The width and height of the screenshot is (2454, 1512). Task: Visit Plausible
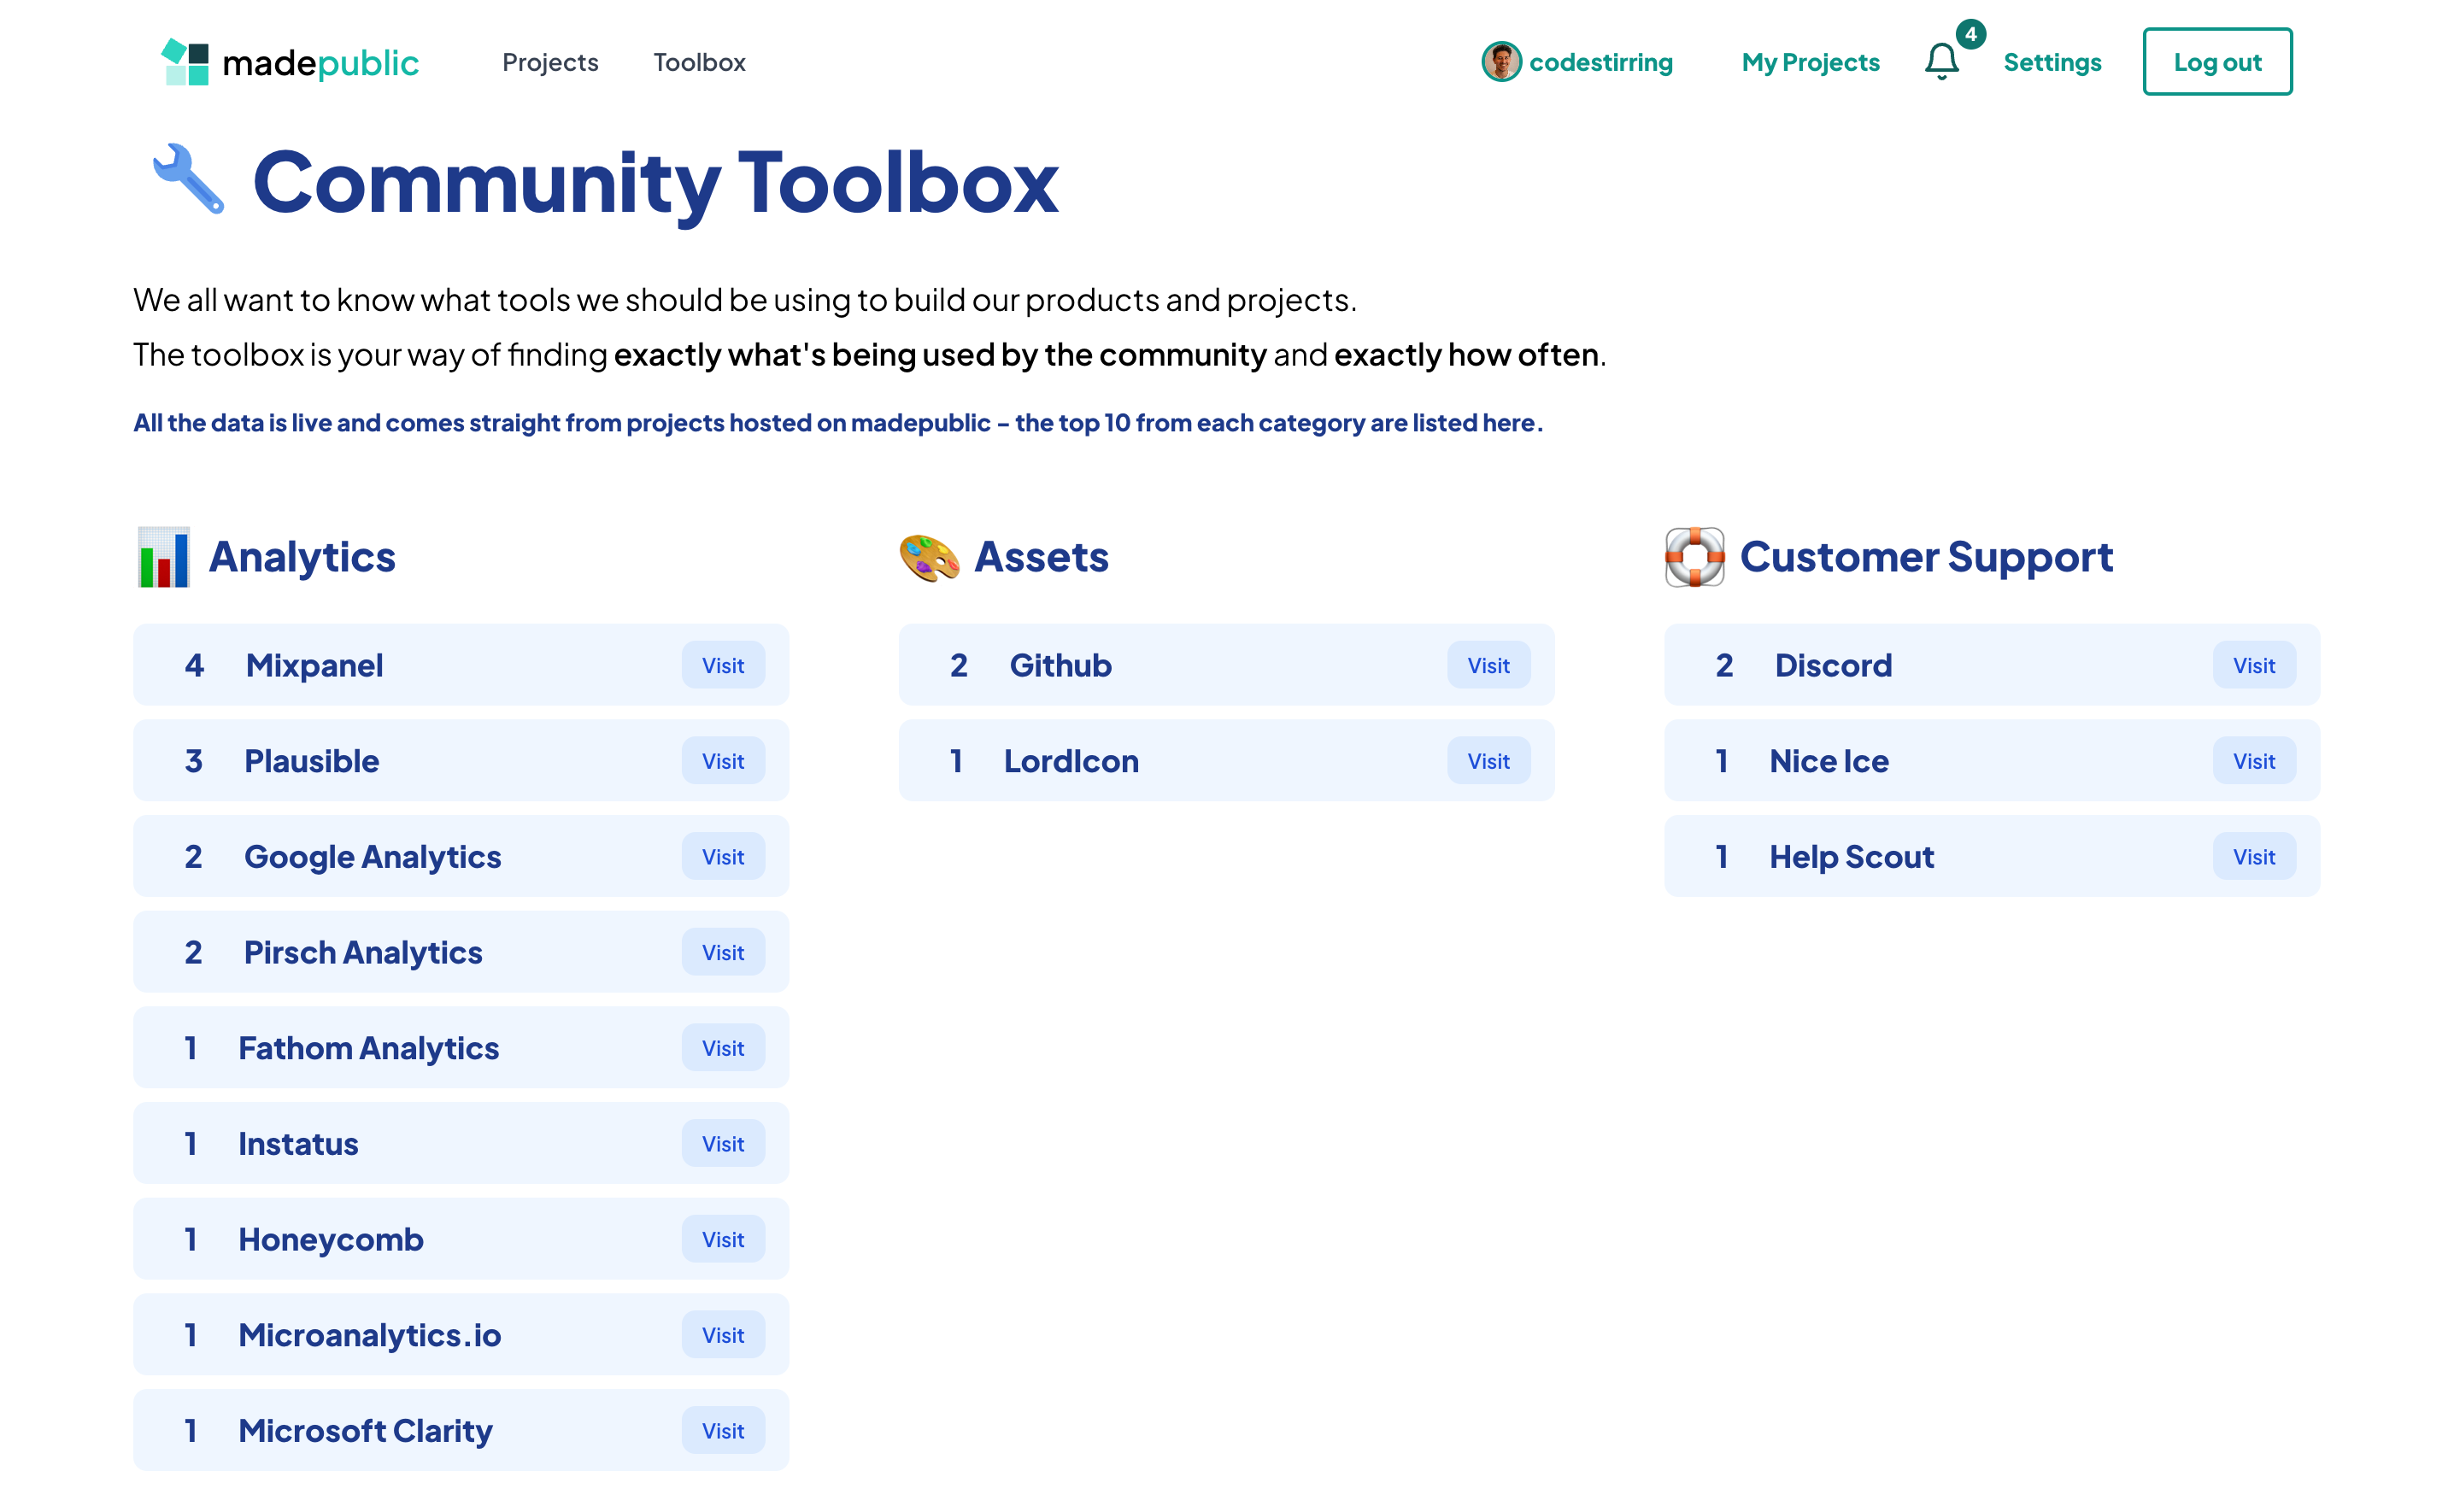coord(723,761)
